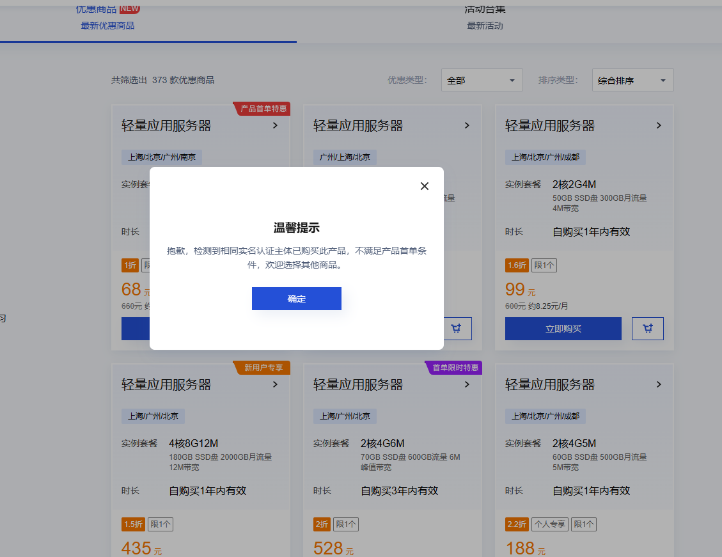Screen dimensions: 722x557
Task: Click the 上海/广州/北京 tag on 4核8G12M card
Action: click(153, 416)
